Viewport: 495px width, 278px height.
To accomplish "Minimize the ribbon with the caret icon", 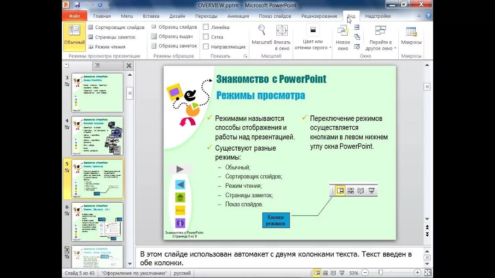I will pyautogui.click(x=419, y=16).
